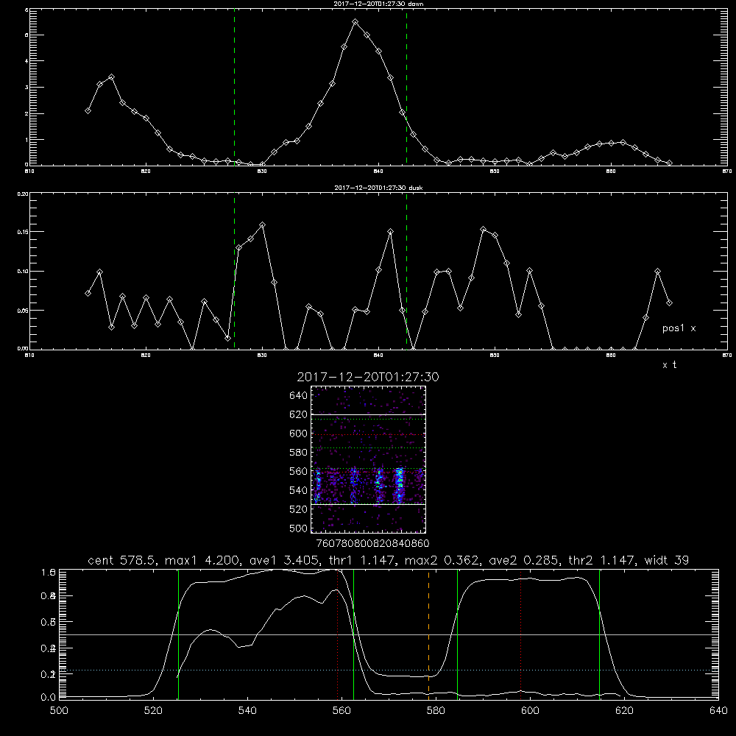The image size is (736, 736).
Task: Click the dotted horizontal line in bottom plot
Action: point(389,670)
